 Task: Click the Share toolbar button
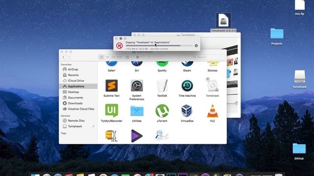149,57
